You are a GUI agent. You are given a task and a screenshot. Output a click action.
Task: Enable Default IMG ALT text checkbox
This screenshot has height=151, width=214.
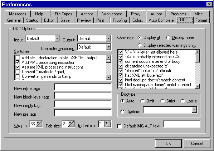point(119,126)
